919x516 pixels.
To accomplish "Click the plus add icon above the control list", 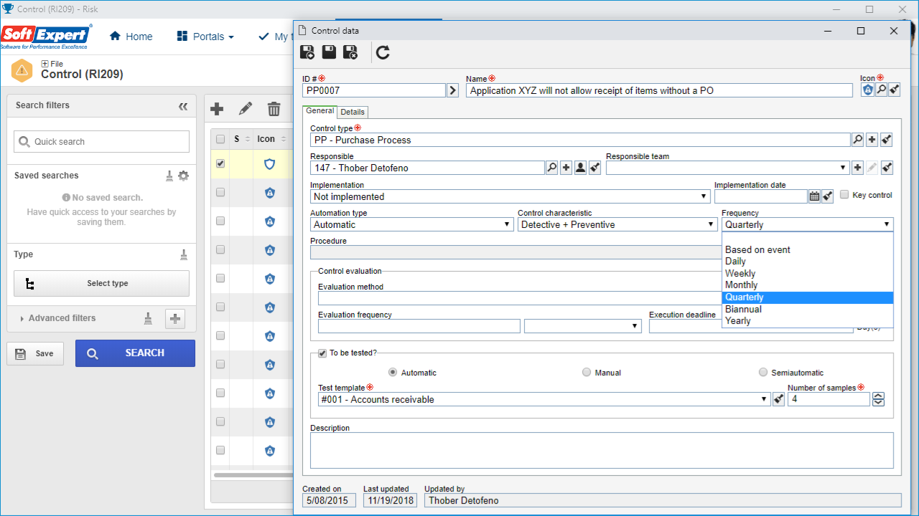I will 217,109.
